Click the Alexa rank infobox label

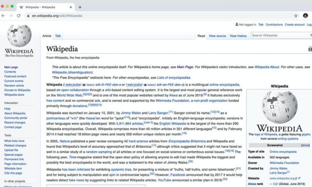[x=255, y=184]
